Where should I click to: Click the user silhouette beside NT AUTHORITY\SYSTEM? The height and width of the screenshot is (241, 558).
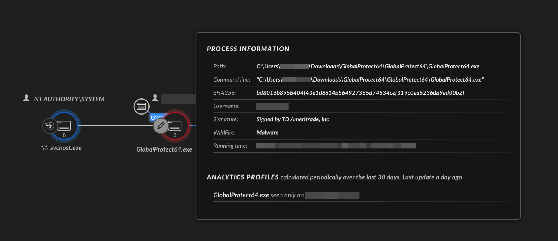coord(26,98)
